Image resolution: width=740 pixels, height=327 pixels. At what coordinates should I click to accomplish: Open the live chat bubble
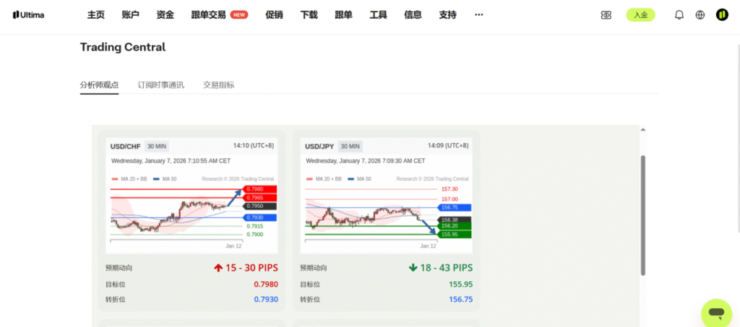click(x=716, y=313)
